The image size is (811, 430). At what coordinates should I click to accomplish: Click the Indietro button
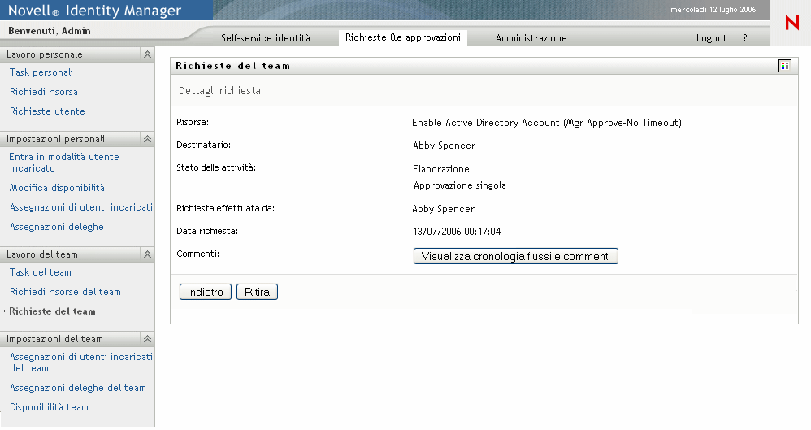click(206, 292)
